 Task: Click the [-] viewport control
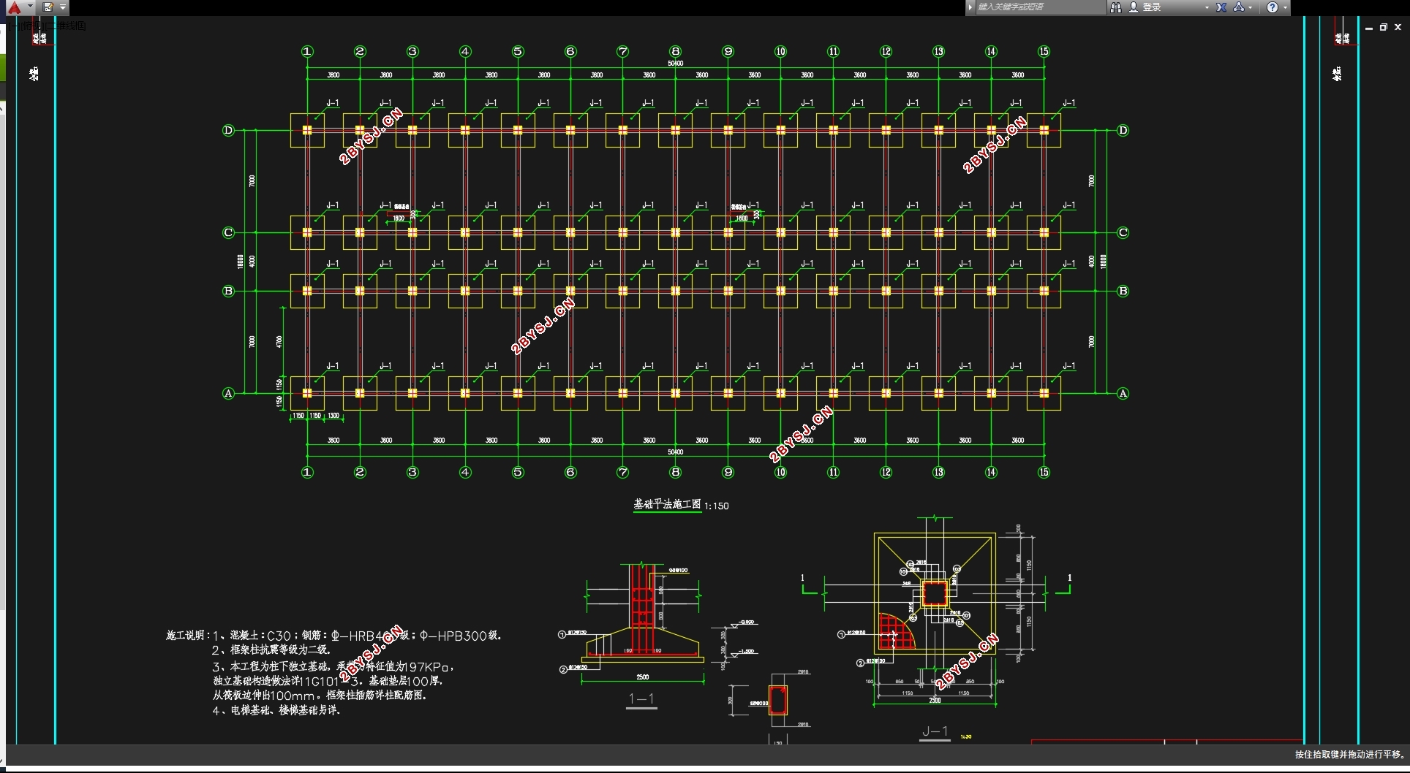[15, 26]
